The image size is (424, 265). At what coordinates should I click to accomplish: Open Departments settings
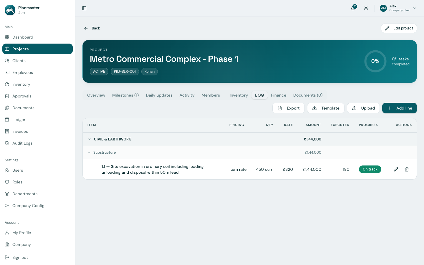(37, 194)
